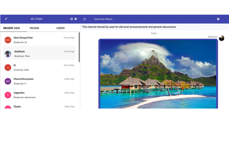Click the Shashwat sender name above image
Image resolution: width=229 pixels, height=146 pixels.
pos(213,37)
